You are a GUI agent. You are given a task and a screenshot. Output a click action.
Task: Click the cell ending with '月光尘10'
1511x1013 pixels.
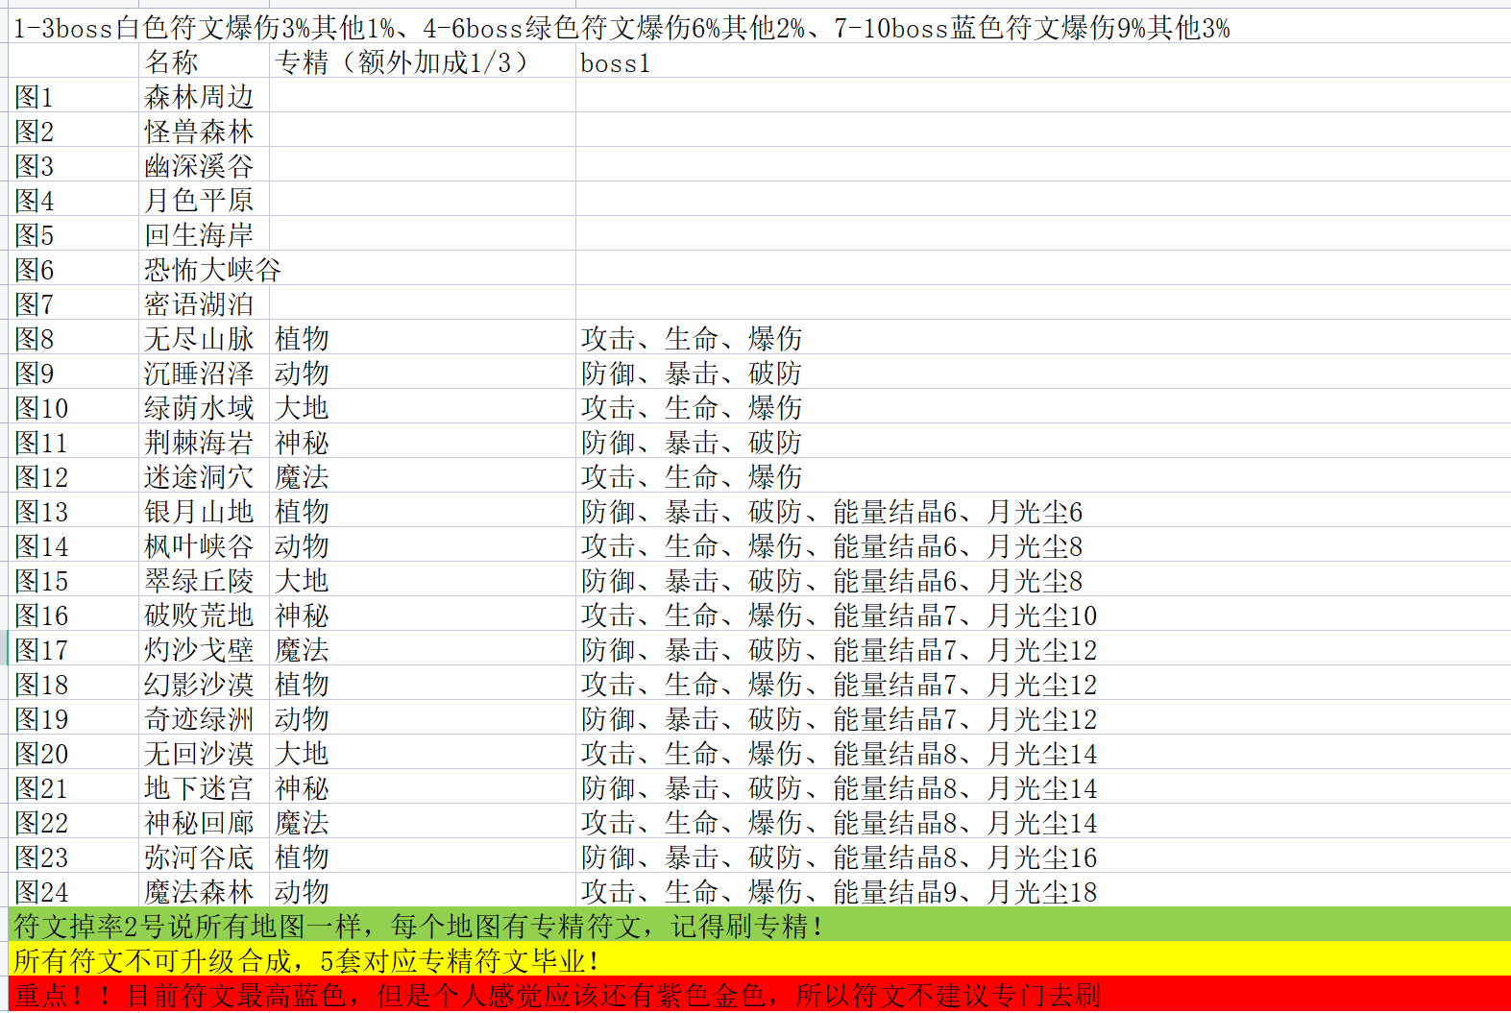(x=1043, y=614)
